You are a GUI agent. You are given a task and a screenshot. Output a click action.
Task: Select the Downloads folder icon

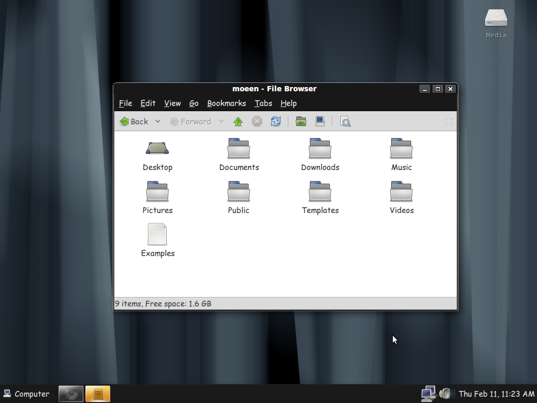pos(320,148)
